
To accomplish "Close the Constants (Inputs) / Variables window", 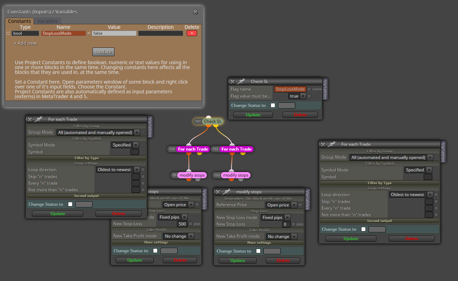I will tap(195, 12).
